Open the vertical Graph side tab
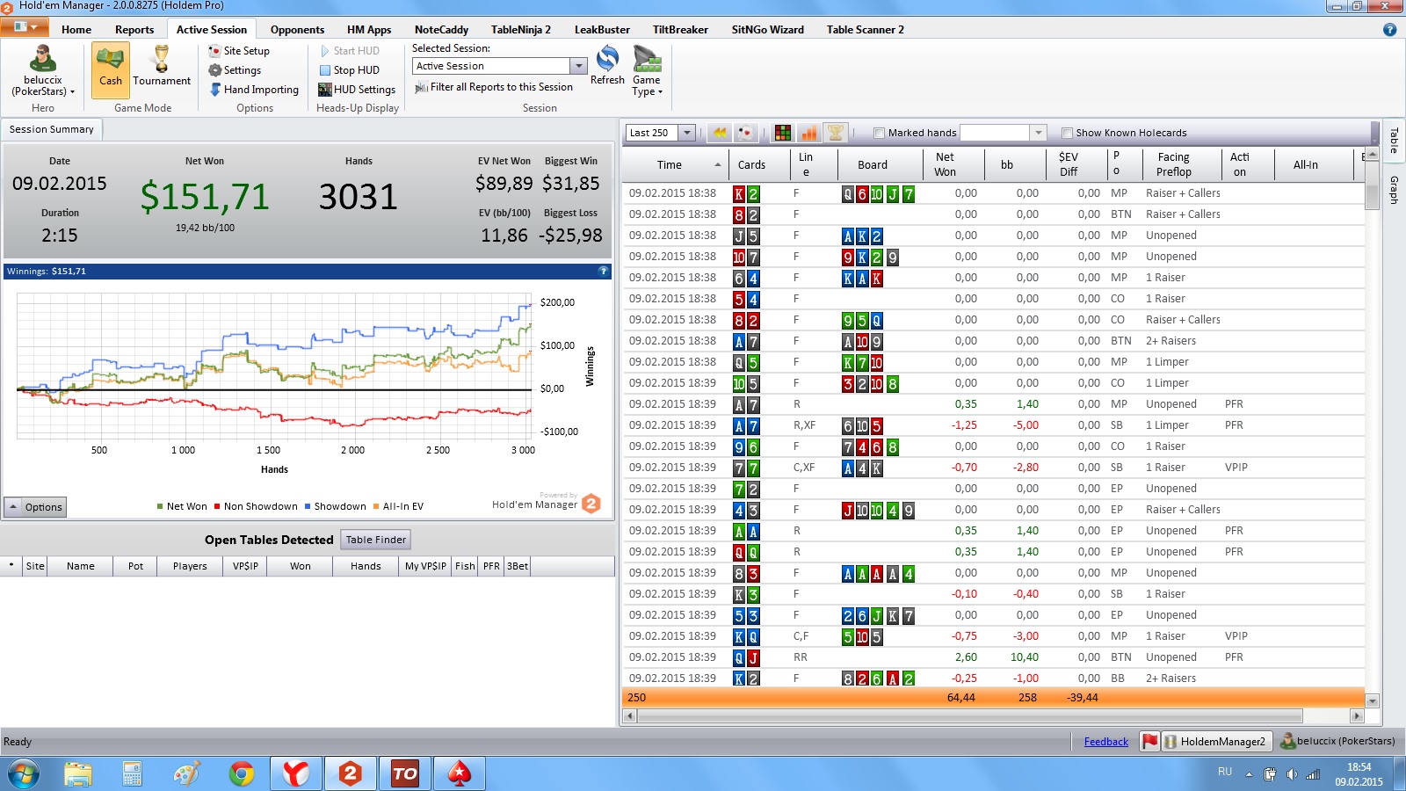Image resolution: width=1406 pixels, height=791 pixels. [x=1394, y=190]
